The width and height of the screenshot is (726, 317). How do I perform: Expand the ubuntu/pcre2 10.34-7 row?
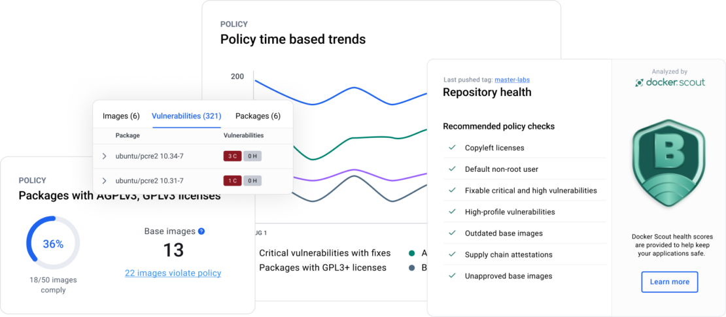pyautogui.click(x=104, y=156)
